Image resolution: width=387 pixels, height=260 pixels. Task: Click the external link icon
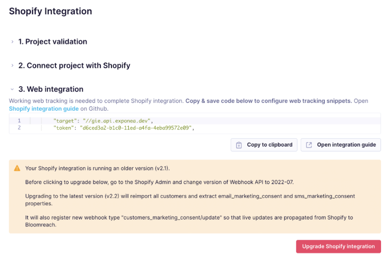click(309, 145)
